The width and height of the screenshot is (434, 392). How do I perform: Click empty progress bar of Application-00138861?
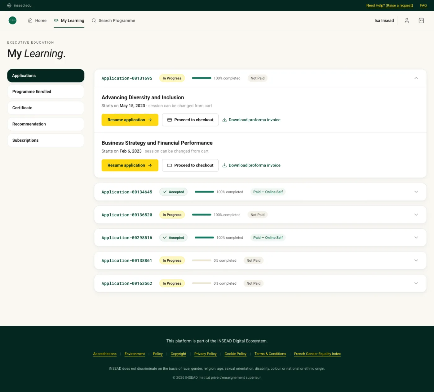click(x=201, y=261)
